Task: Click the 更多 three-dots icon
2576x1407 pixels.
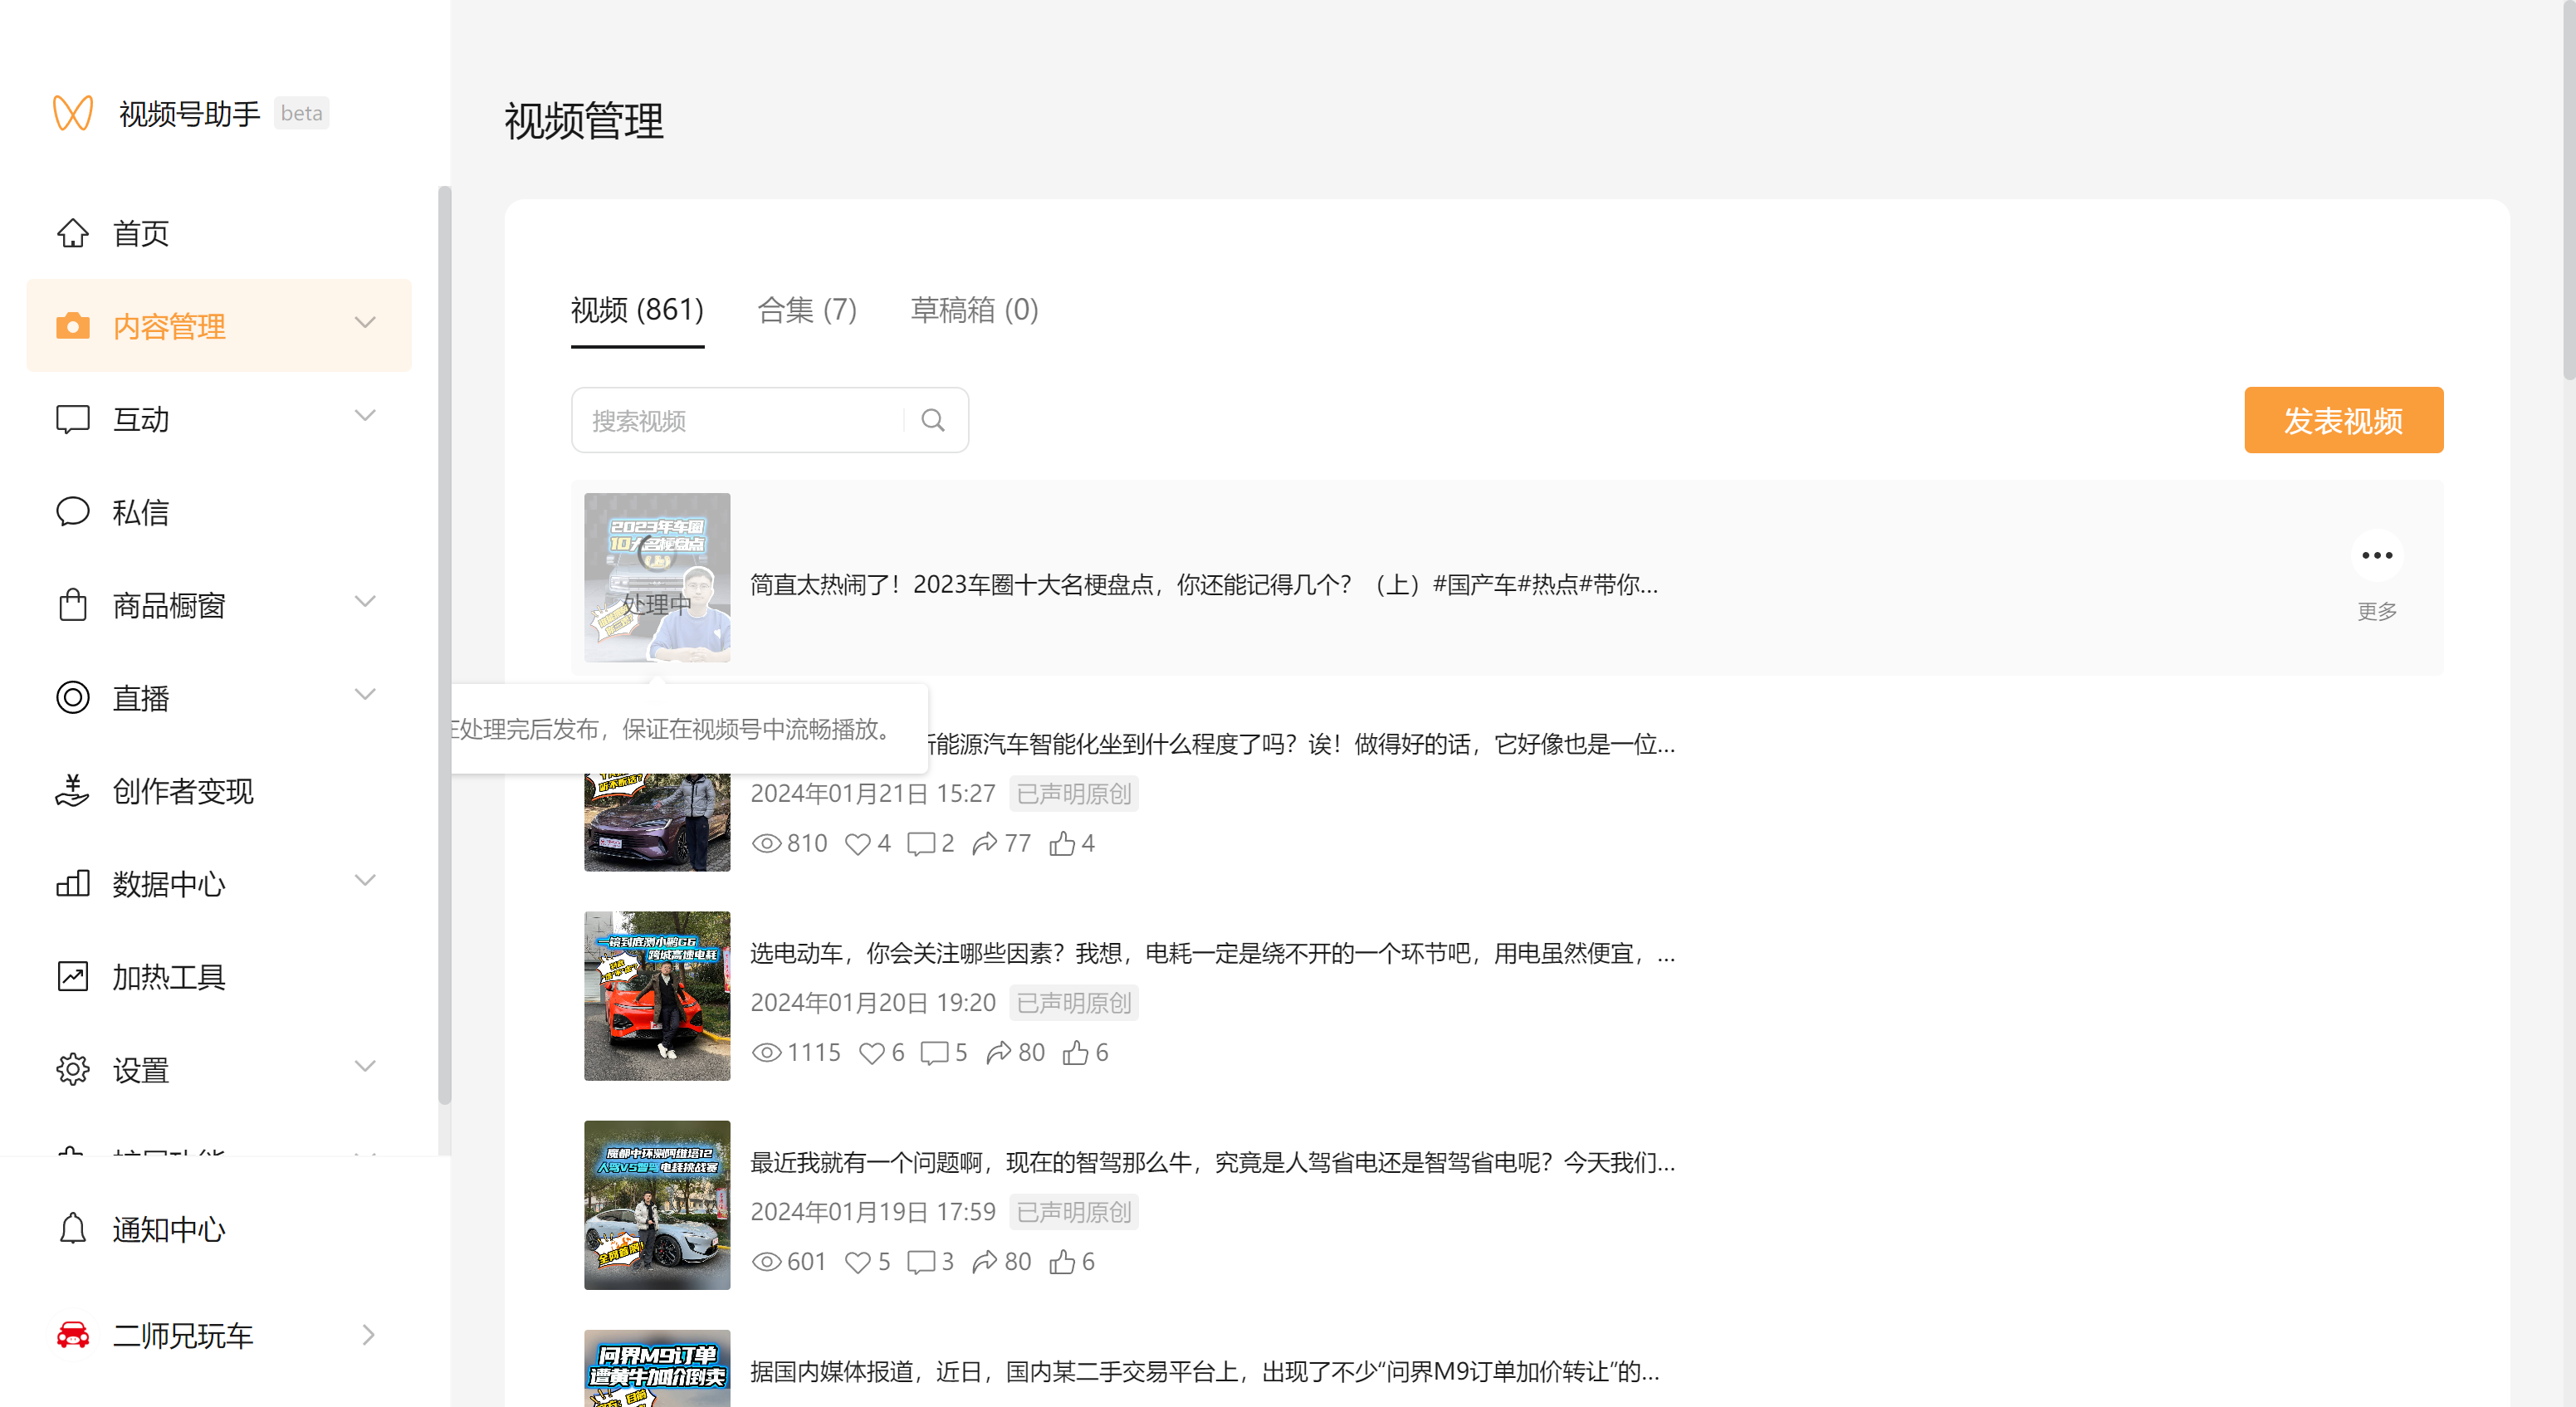Action: [2376, 556]
